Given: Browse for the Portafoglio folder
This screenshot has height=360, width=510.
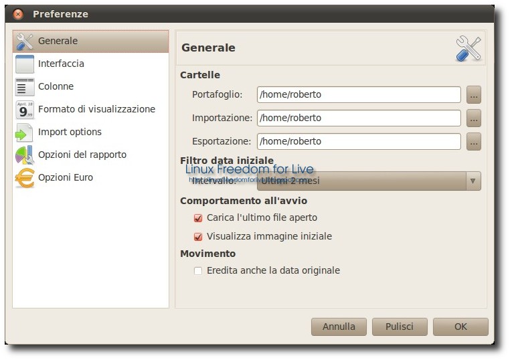Looking at the screenshot, I should click(x=474, y=95).
